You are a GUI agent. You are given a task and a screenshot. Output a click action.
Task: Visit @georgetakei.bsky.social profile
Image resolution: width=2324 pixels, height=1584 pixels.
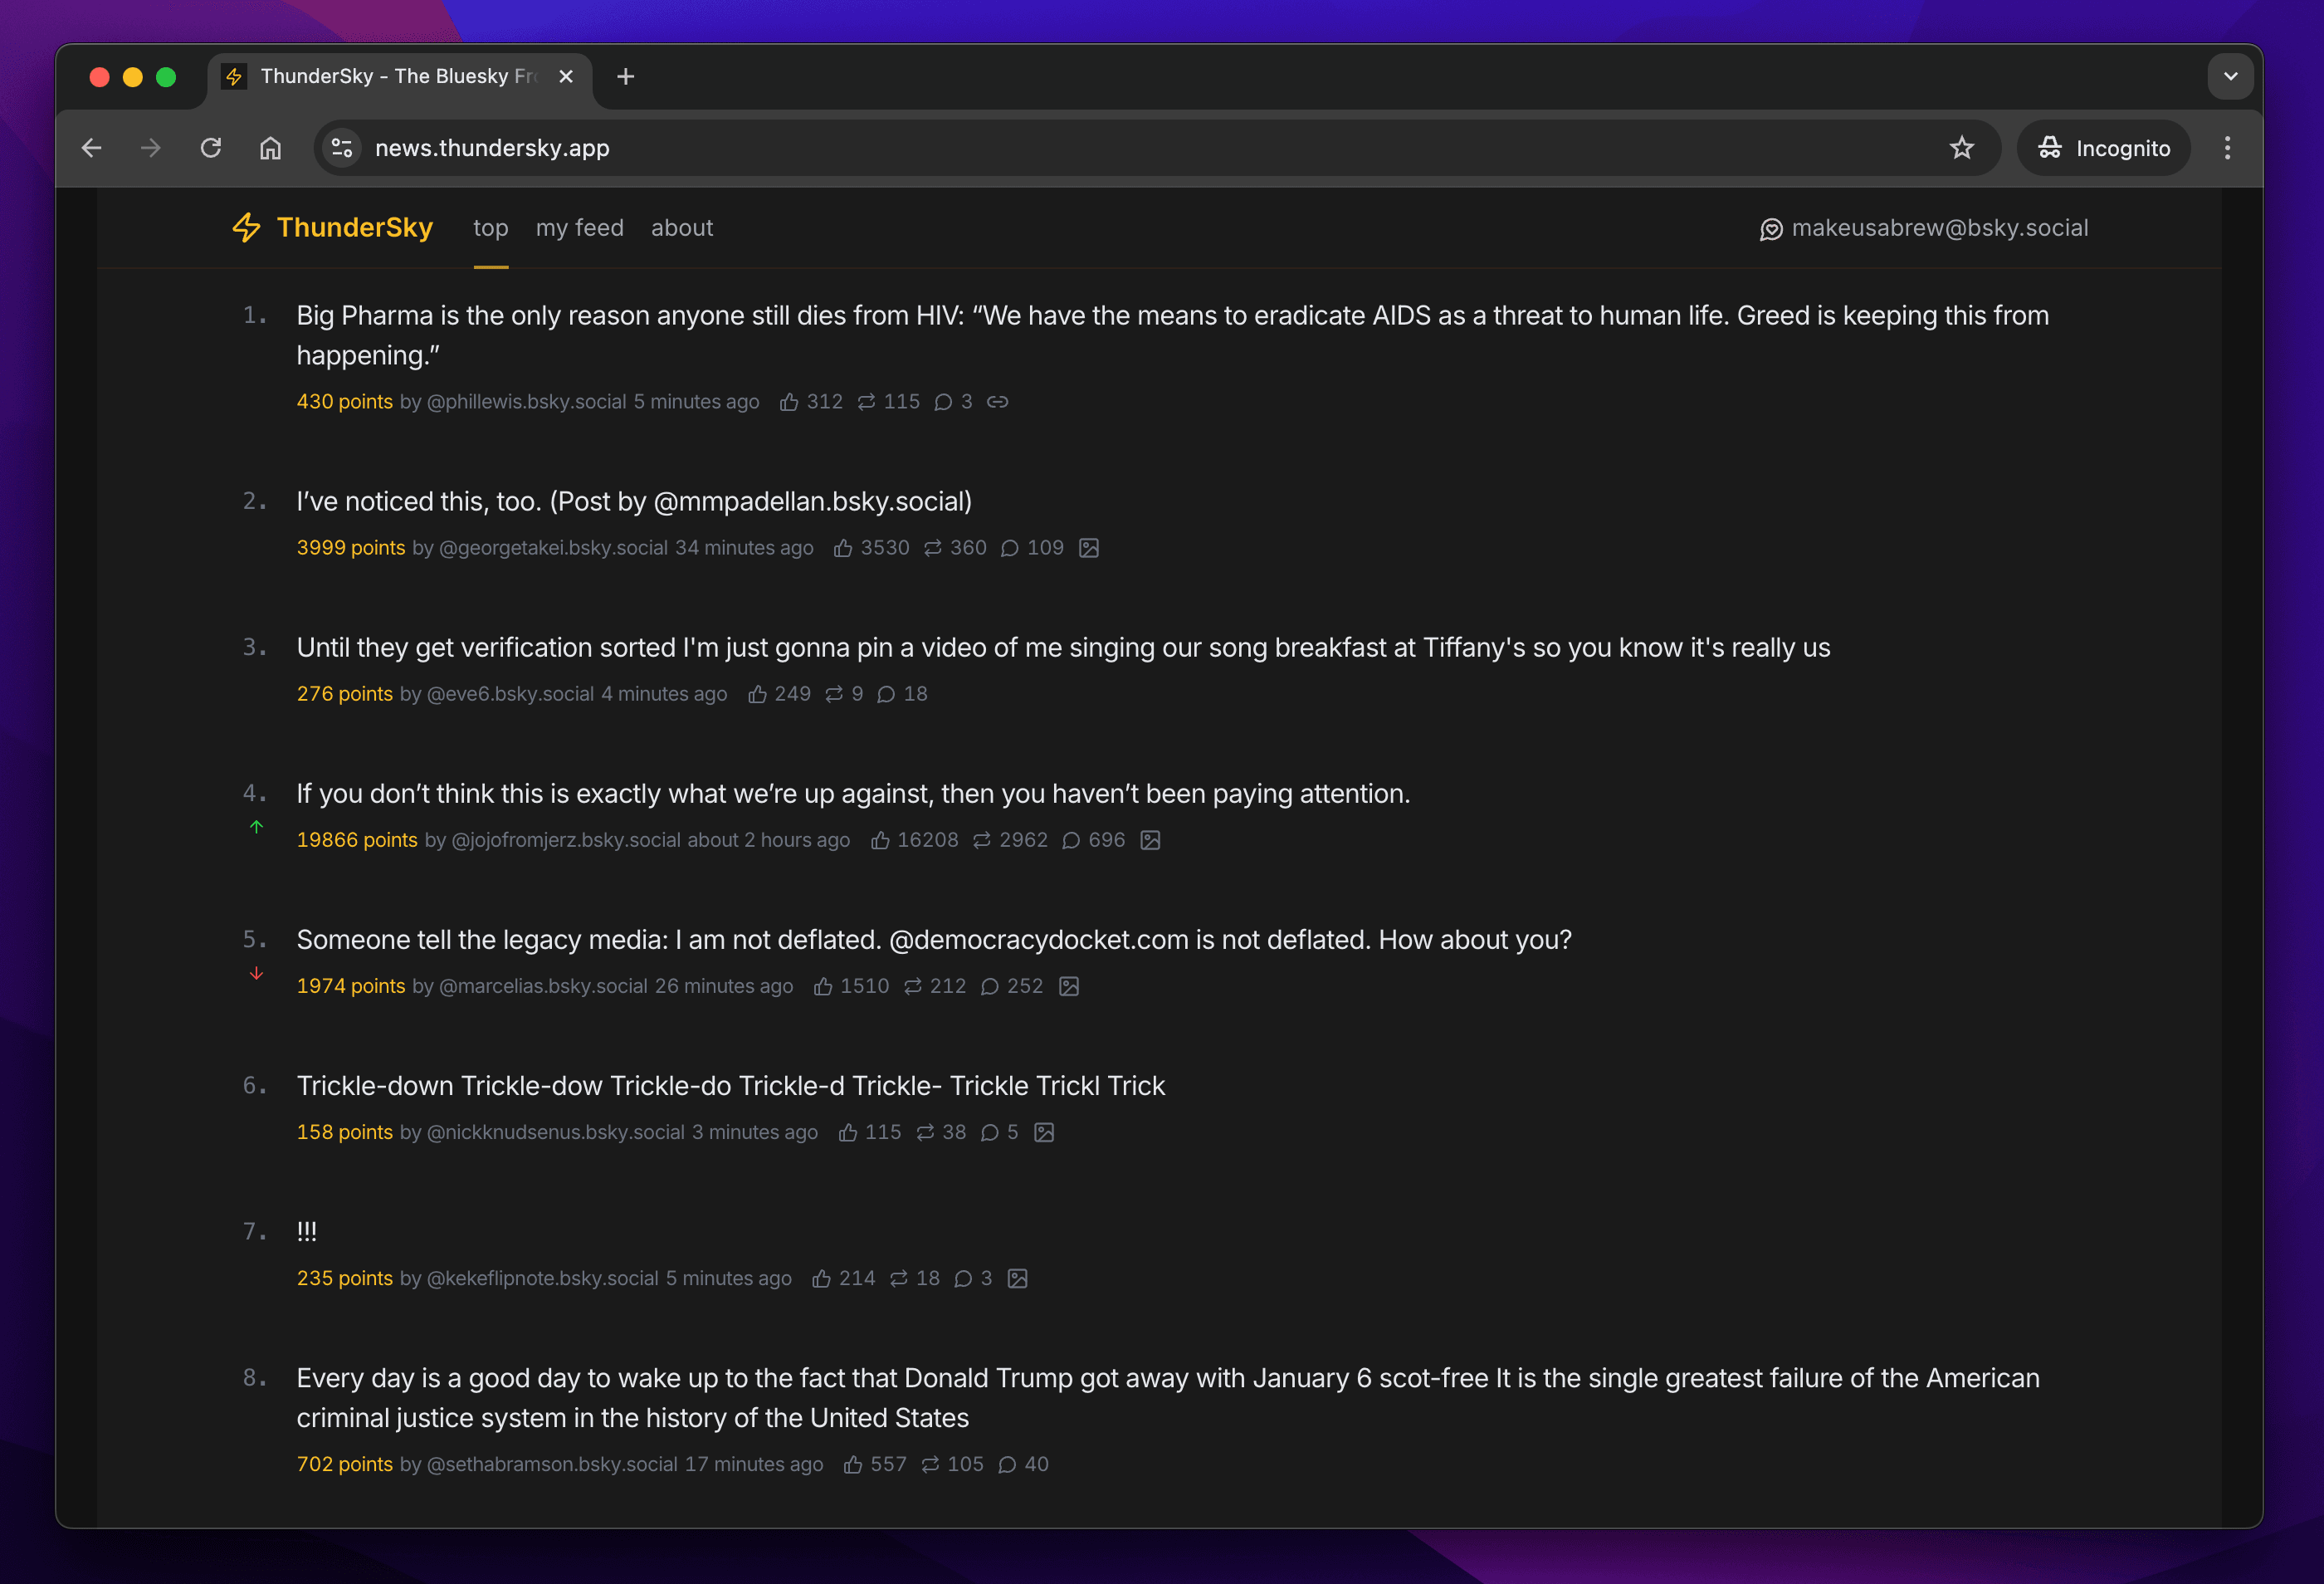(x=553, y=548)
